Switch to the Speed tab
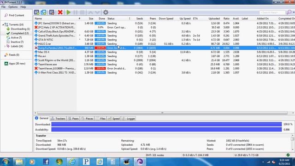The width and height of the screenshot is (295, 166). (114, 119)
